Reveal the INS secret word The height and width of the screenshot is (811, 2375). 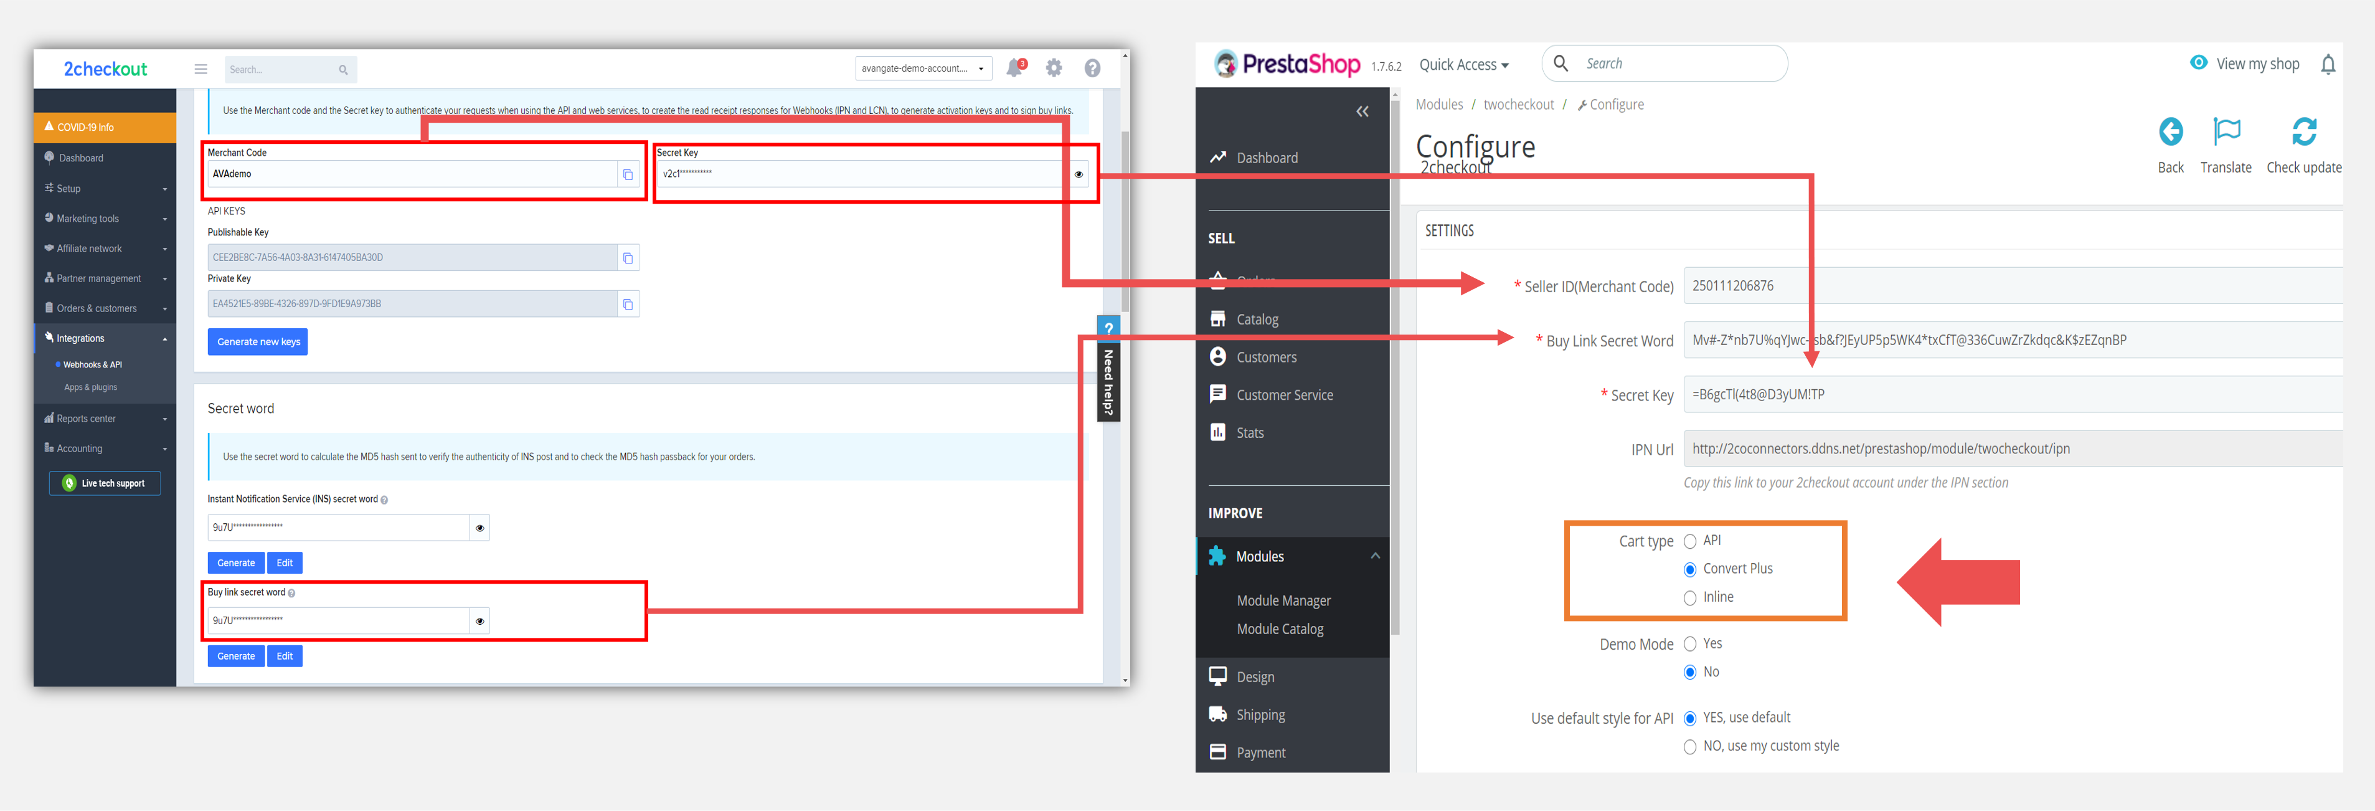tap(479, 528)
